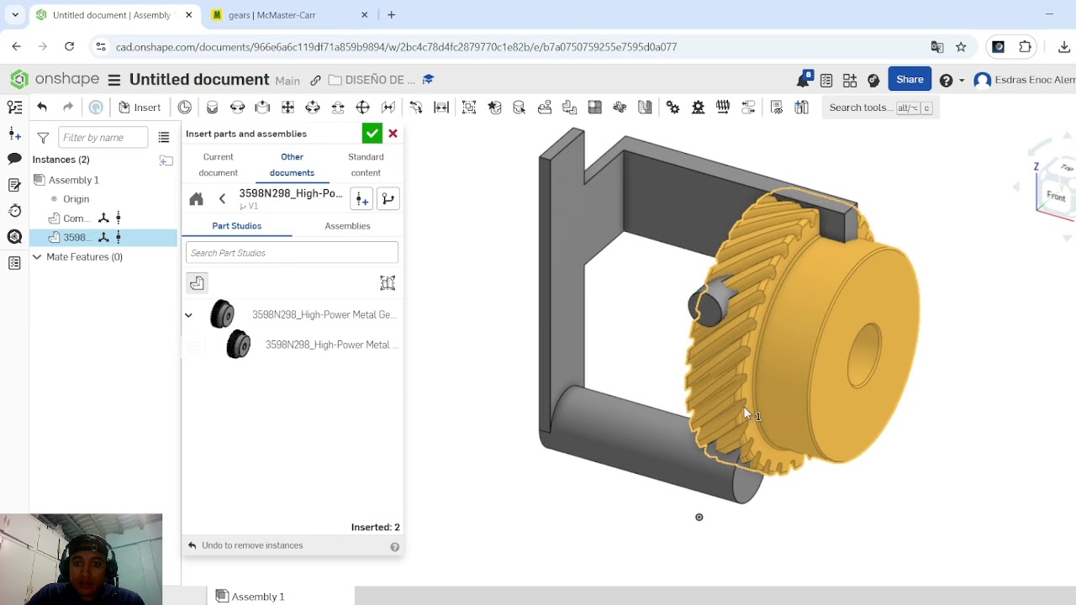This screenshot has height=605, width=1076.
Task: Select the Fastened mate tool
Action: click(212, 107)
